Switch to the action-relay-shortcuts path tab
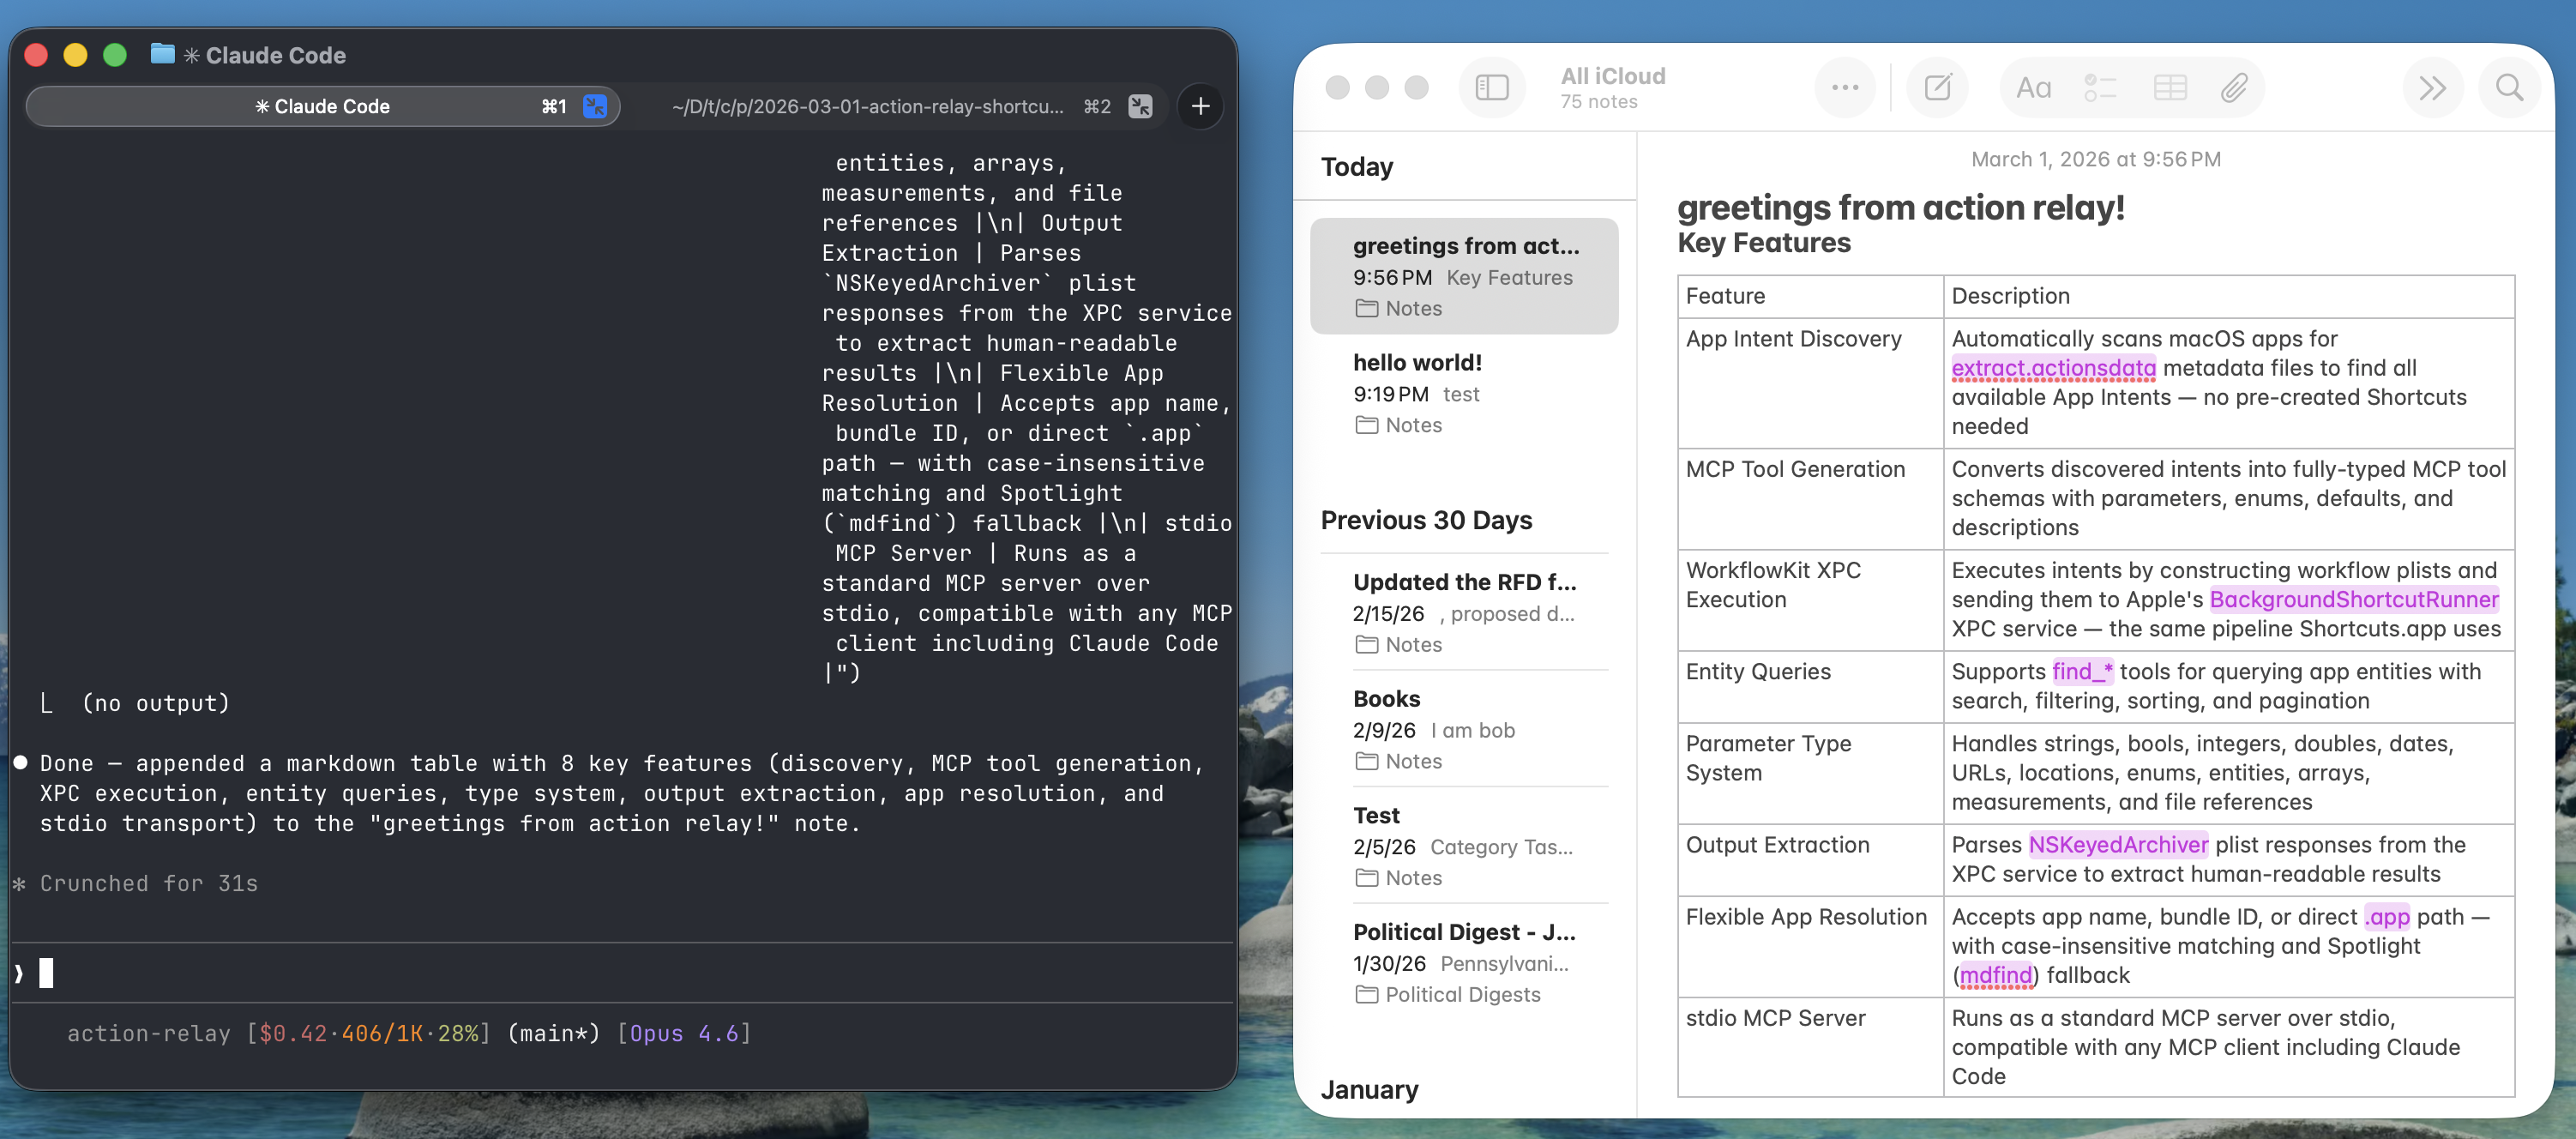The height and width of the screenshot is (1139, 2576). click(x=867, y=106)
